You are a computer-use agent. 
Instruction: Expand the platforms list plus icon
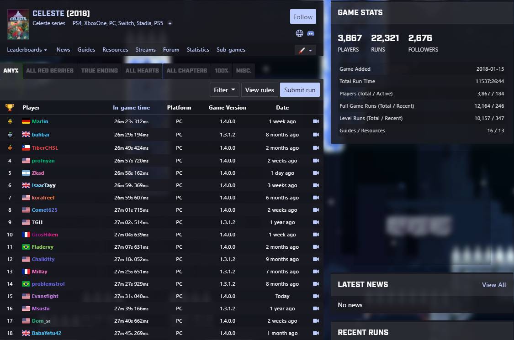[170, 23]
